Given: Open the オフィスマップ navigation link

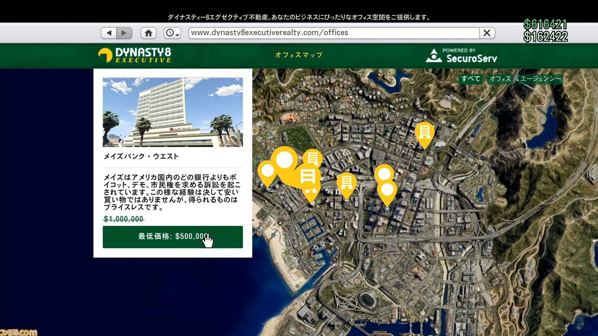Looking at the screenshot, I should coord(299,55).
